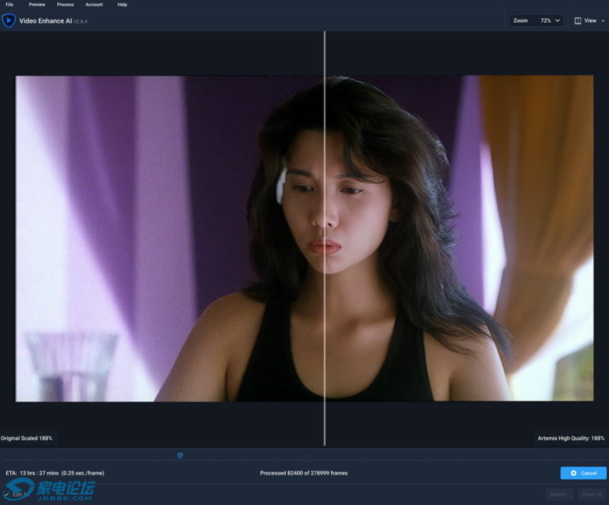This screenshot has width=609, height=505.
Task: Open the Process menu
Action: 66,5
